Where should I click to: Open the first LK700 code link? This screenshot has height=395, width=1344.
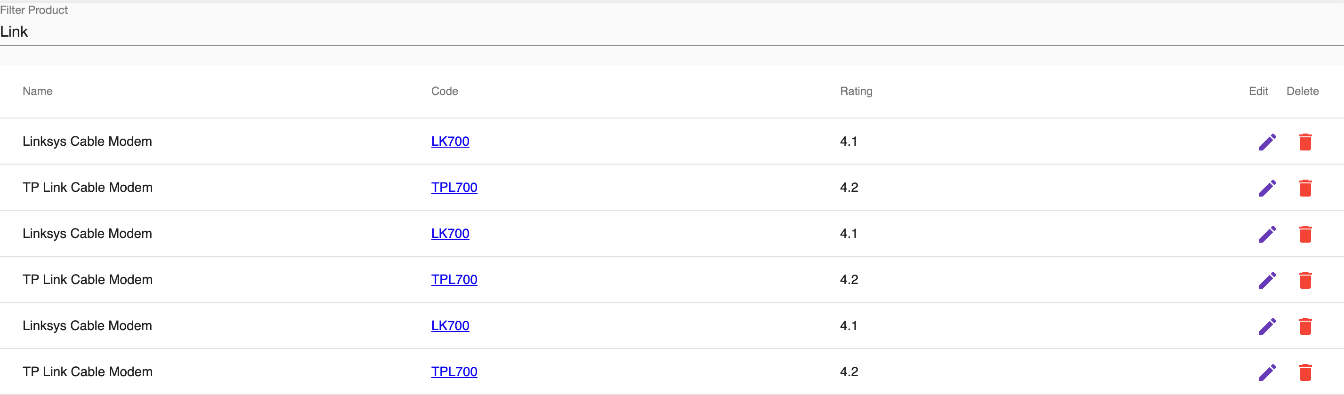[x=450, y=141]
